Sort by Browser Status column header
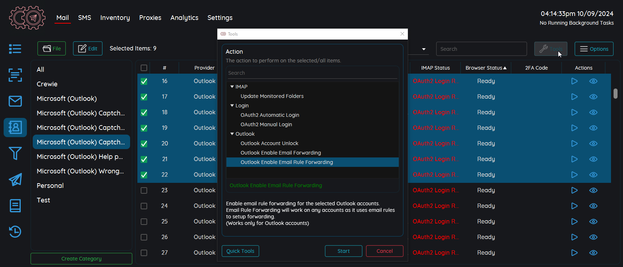The image size is (623, 267). click(x=486, y=68)
